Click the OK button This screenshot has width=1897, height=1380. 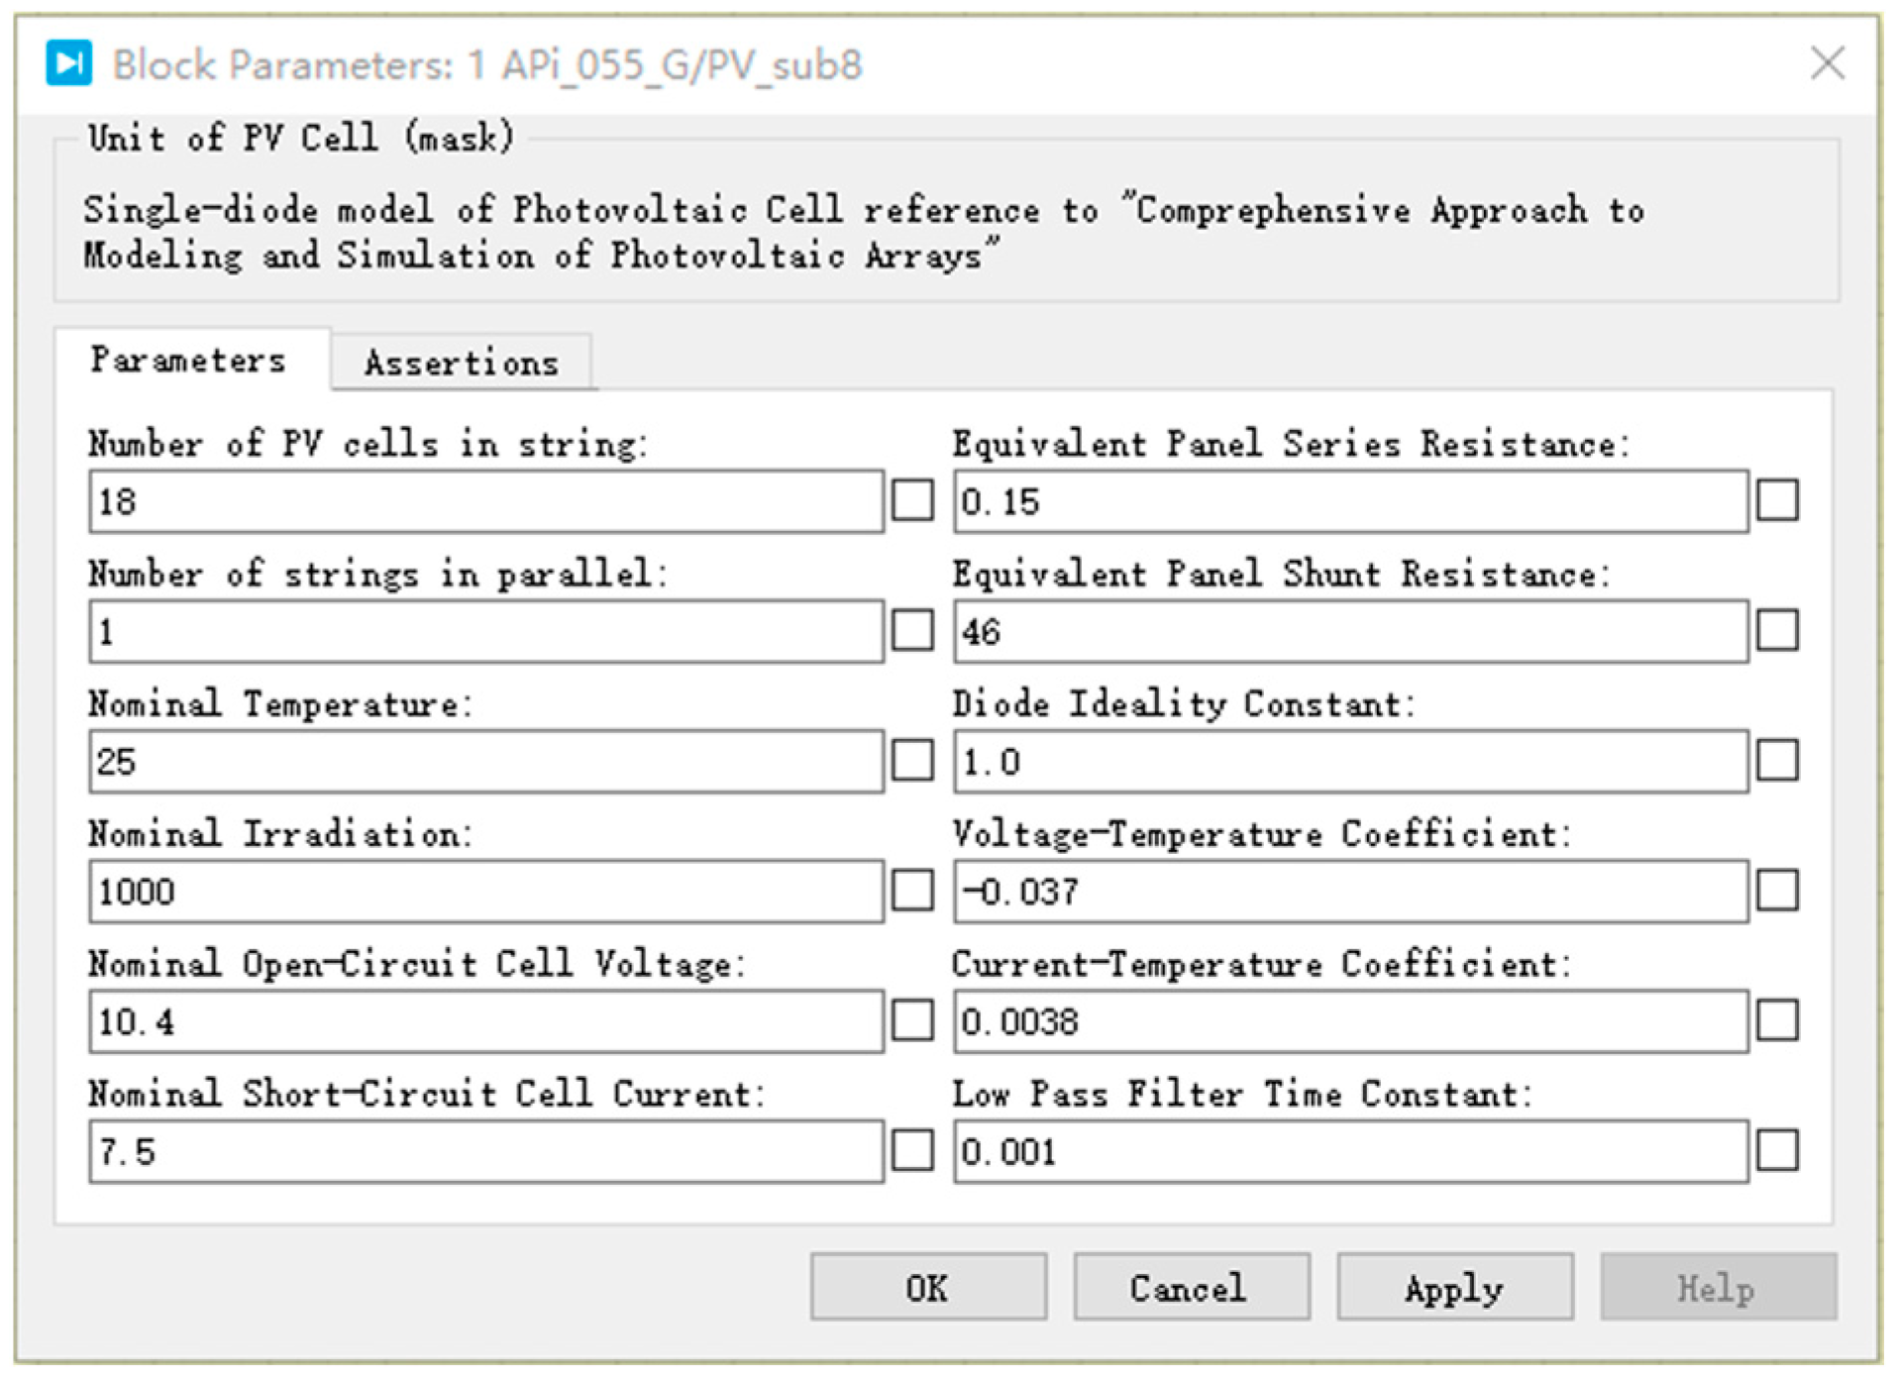pos(927,1287)
